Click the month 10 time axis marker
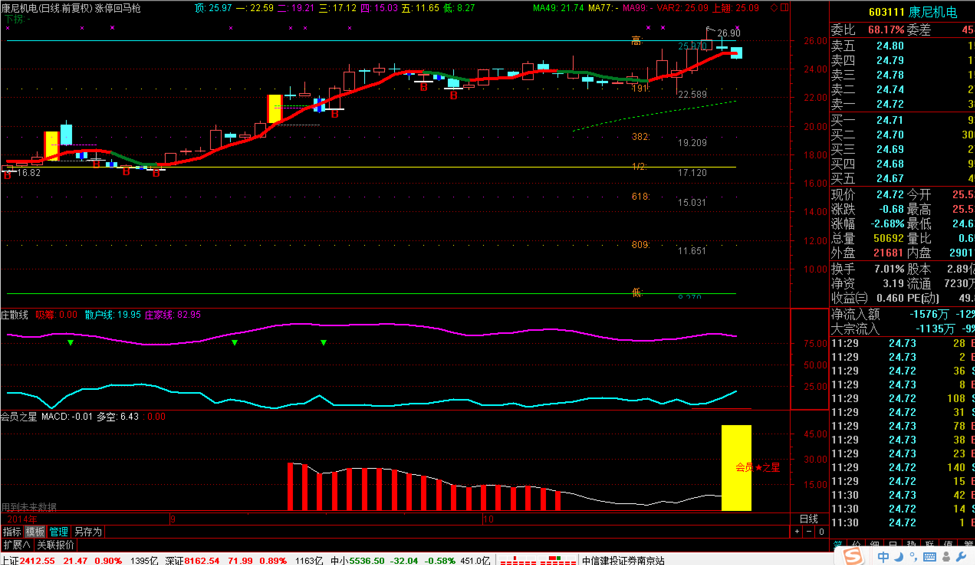Screen dimensions: 975x565 (x=488, y=519)
